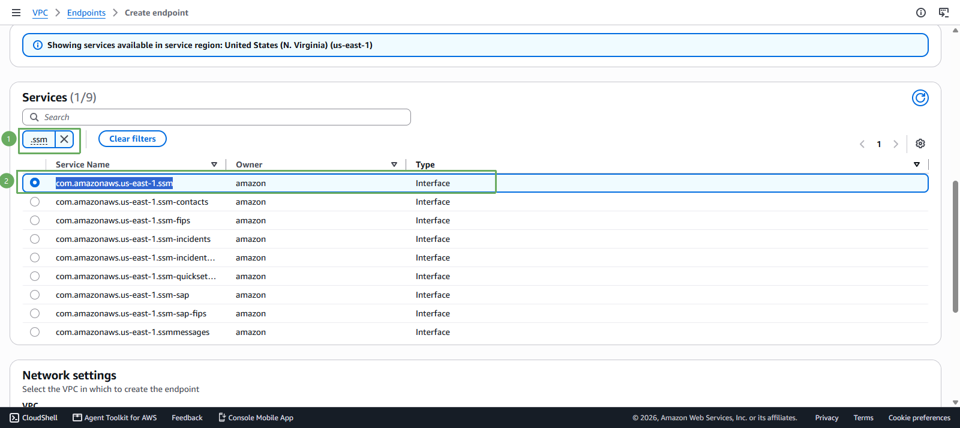The width and height of the screenshot is (960, 428).
Task: Open Cookie preferences
Action: [x=919, y=418]
